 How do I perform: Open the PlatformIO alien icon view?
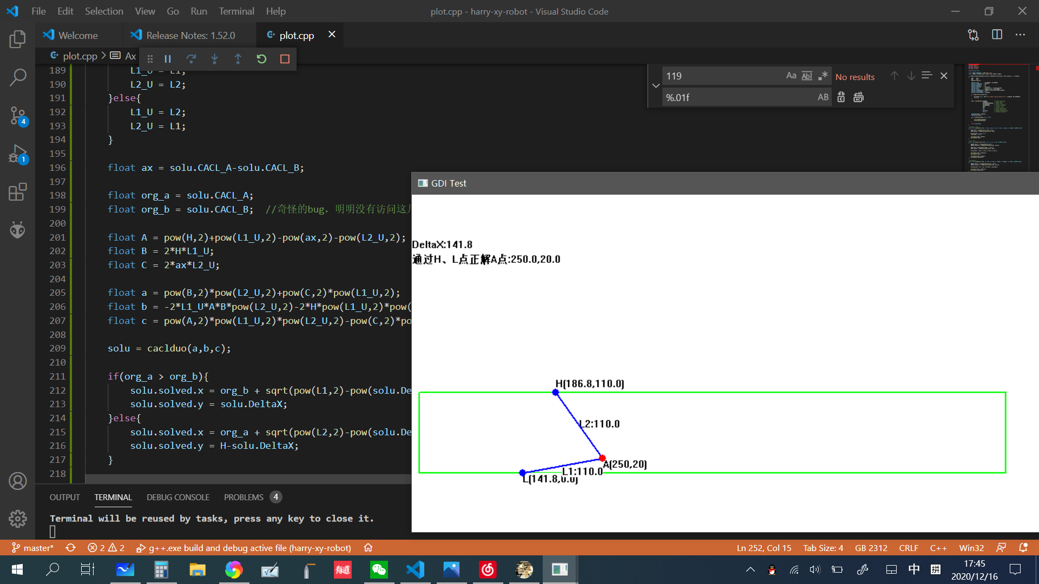[x=17, y=230]
